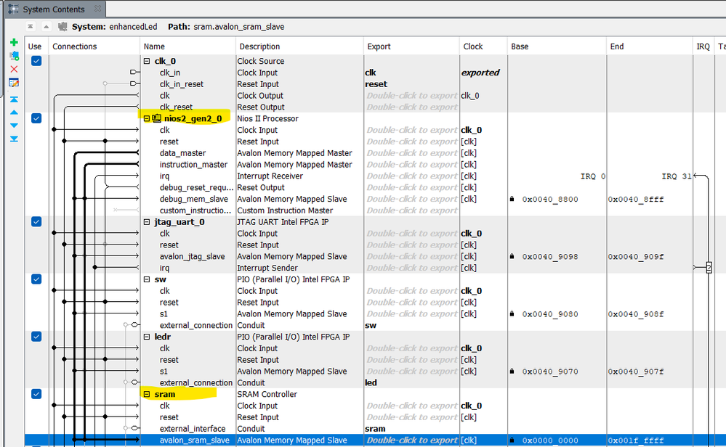
Task: Click the IRQ number 2 connection box
Action: tap(709, 268)
